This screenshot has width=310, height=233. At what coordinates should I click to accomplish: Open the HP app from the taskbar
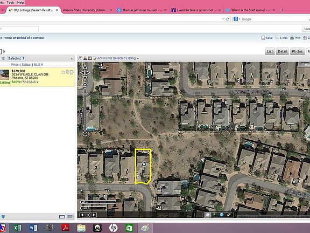click(x=113, y=228)
